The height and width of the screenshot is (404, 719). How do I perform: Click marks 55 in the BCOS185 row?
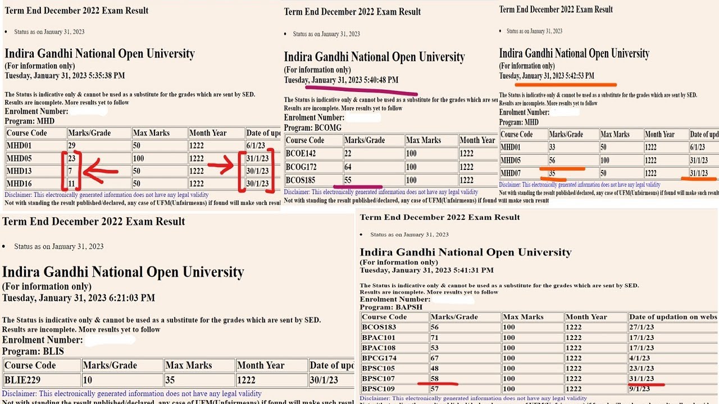348,180
